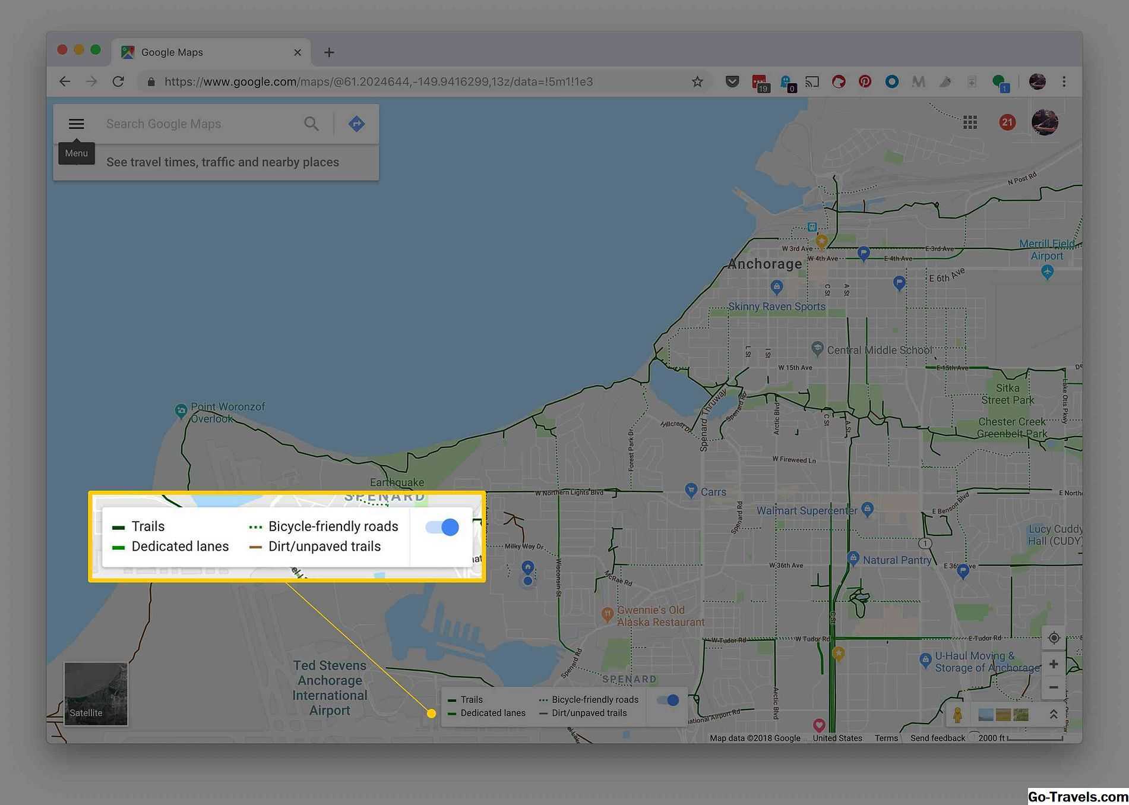Screen dimensions: 1129x805
Task: Toggle bicycling layer switch in highlighted legend
Action: [442, 527]
